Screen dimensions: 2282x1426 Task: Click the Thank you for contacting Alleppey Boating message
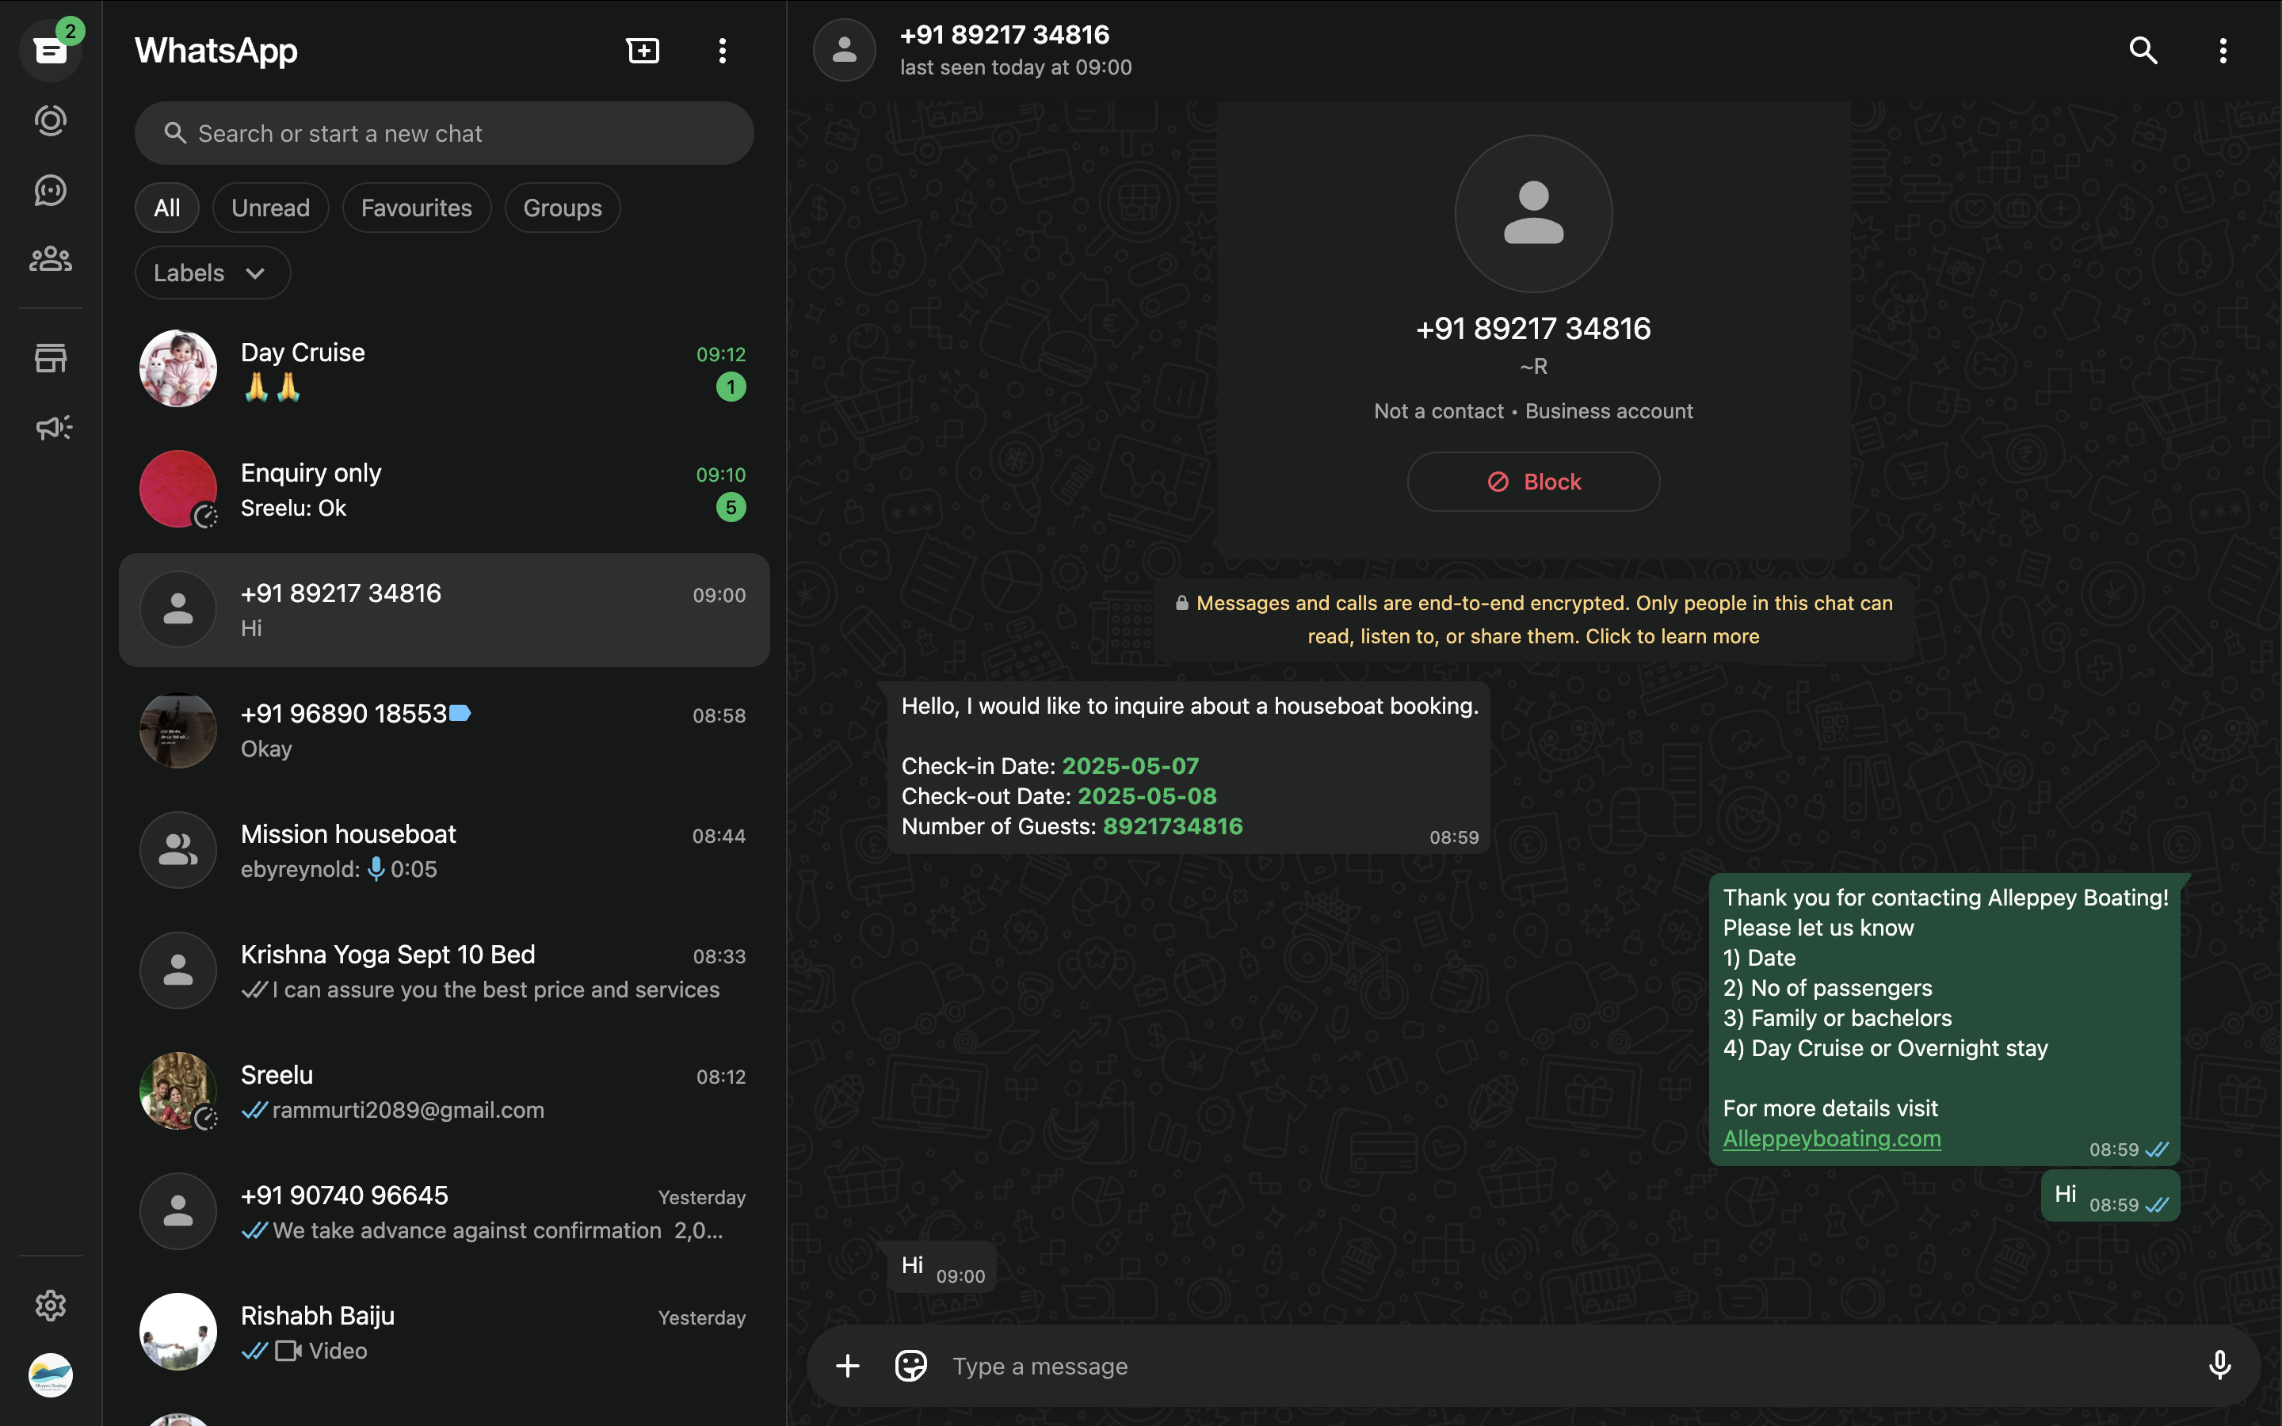[1944, 1020]
